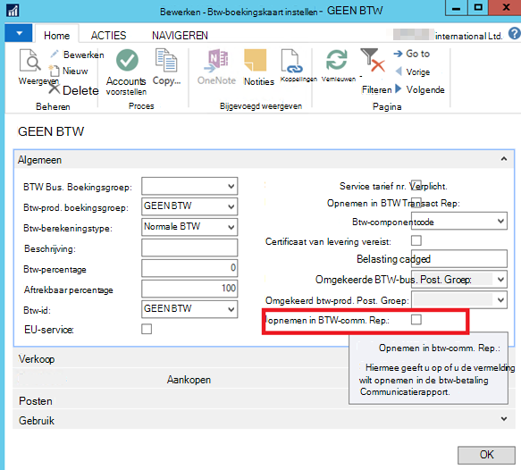Screen dimensions: 521x470
Task: Click in the Btw-percentage field
Action: pyautogui.click(x=189, y=268)
